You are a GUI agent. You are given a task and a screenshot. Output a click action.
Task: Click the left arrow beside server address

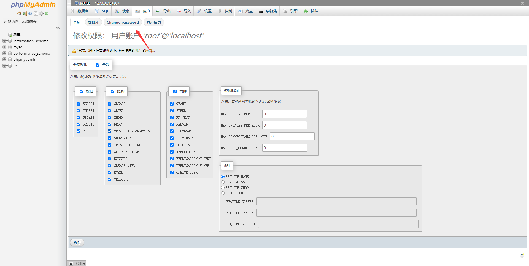point(69,3)
